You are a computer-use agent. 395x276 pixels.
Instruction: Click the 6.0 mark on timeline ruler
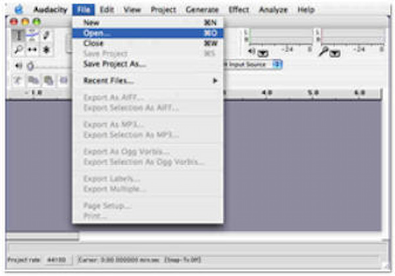(359, 93)
